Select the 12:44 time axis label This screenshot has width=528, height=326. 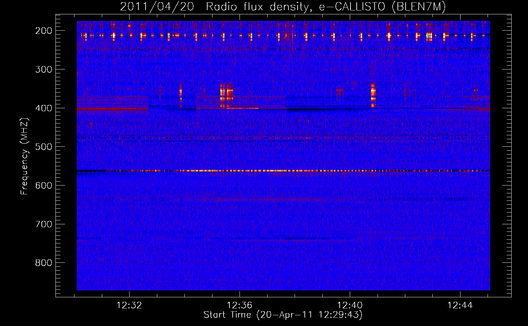[x=460, y=305]
